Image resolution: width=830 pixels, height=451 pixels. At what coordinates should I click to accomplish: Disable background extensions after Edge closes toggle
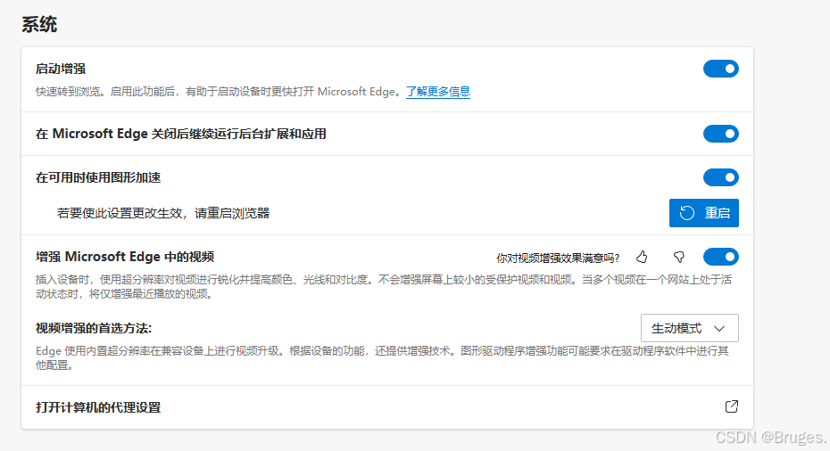[x=720, y=134]
